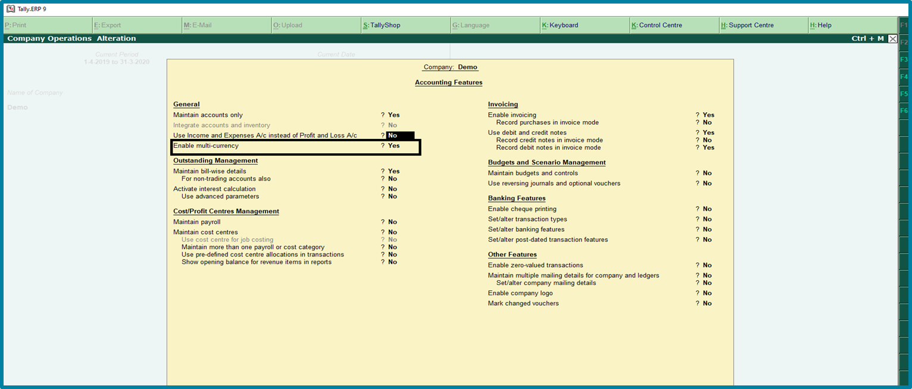Toggle Maintain budgets and controls value
This screenshot has height=389, width=912.
click(x=707, y=173)
